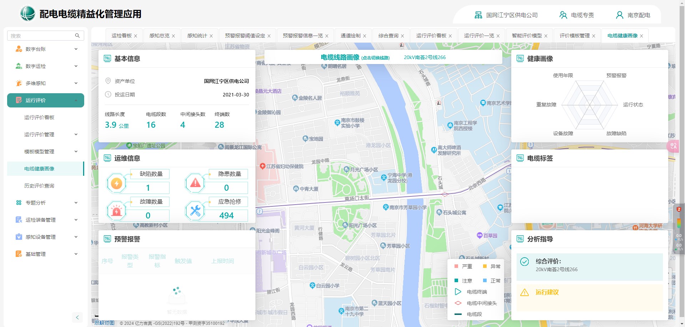Click the 隐患数量 warning triangle icon
This screenshot has height=327, width=685.
(195, 183)
